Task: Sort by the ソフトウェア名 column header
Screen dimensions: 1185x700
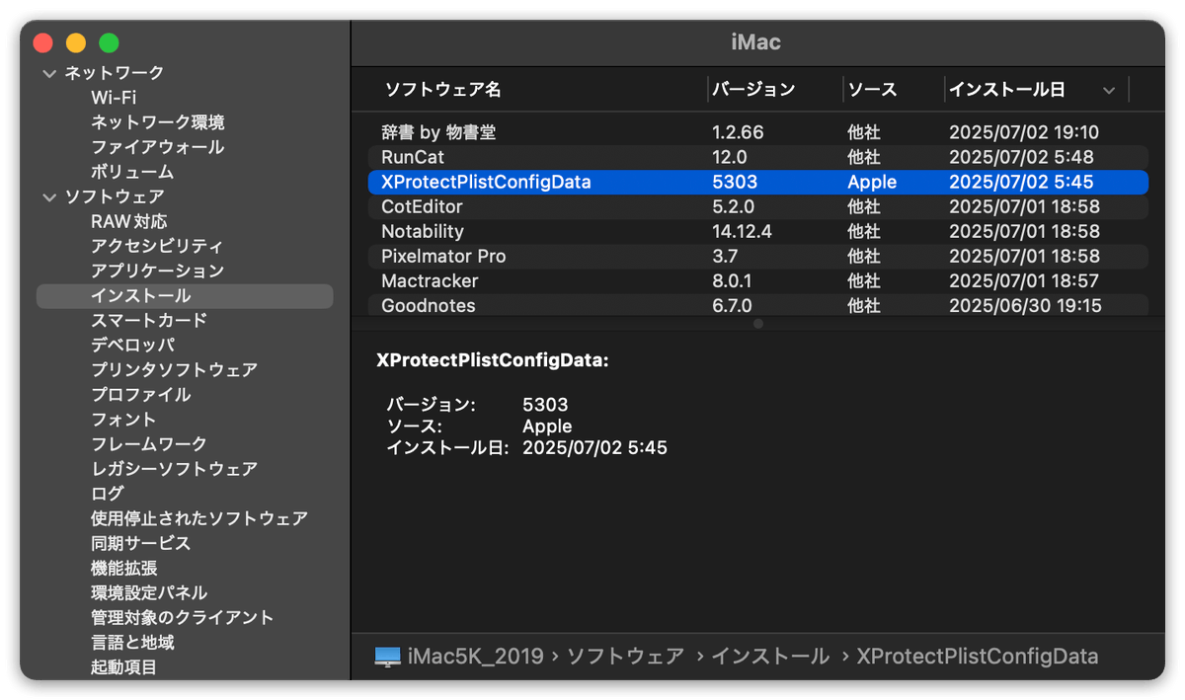Action: pos(443,90)
